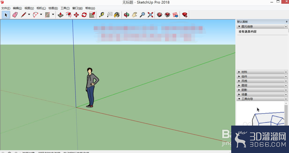This screenshot has width=289, height=153.
Task: Select the Paint Bucket tool
Action: [117, 15]
